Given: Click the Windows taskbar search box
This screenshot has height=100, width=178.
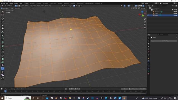Looking at the screenshot, I should click(x=18, y=98).
